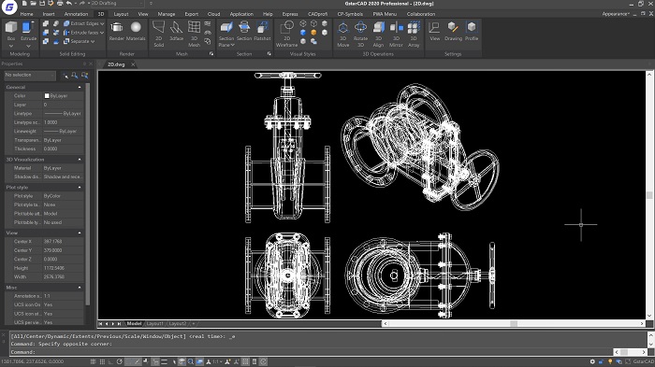Click the Extrude faces icon
This screenshot has width=655, height=367.
pos(66,32)
